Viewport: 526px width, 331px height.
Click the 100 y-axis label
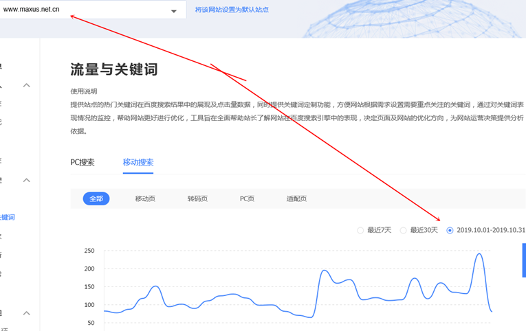pyautogui.click(x=89, y=305)
